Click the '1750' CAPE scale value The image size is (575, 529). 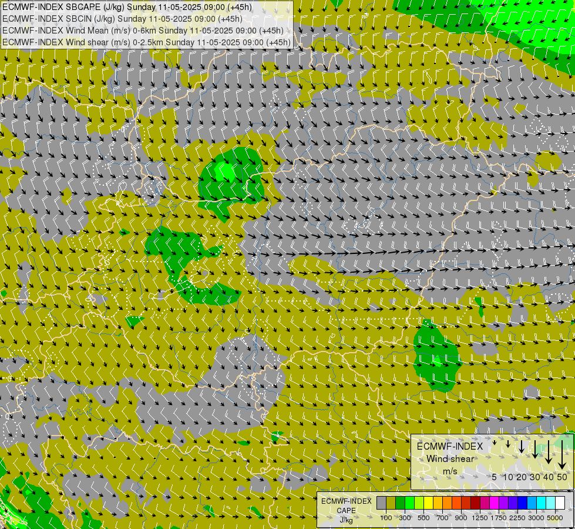click(x=499, y=518)
